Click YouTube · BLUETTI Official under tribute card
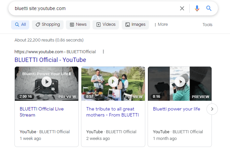Screen dimensions: 230x155 111,132
